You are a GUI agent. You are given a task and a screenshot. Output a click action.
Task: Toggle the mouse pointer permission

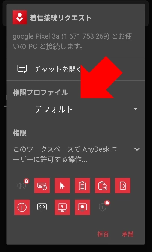(x=62, y=186)
